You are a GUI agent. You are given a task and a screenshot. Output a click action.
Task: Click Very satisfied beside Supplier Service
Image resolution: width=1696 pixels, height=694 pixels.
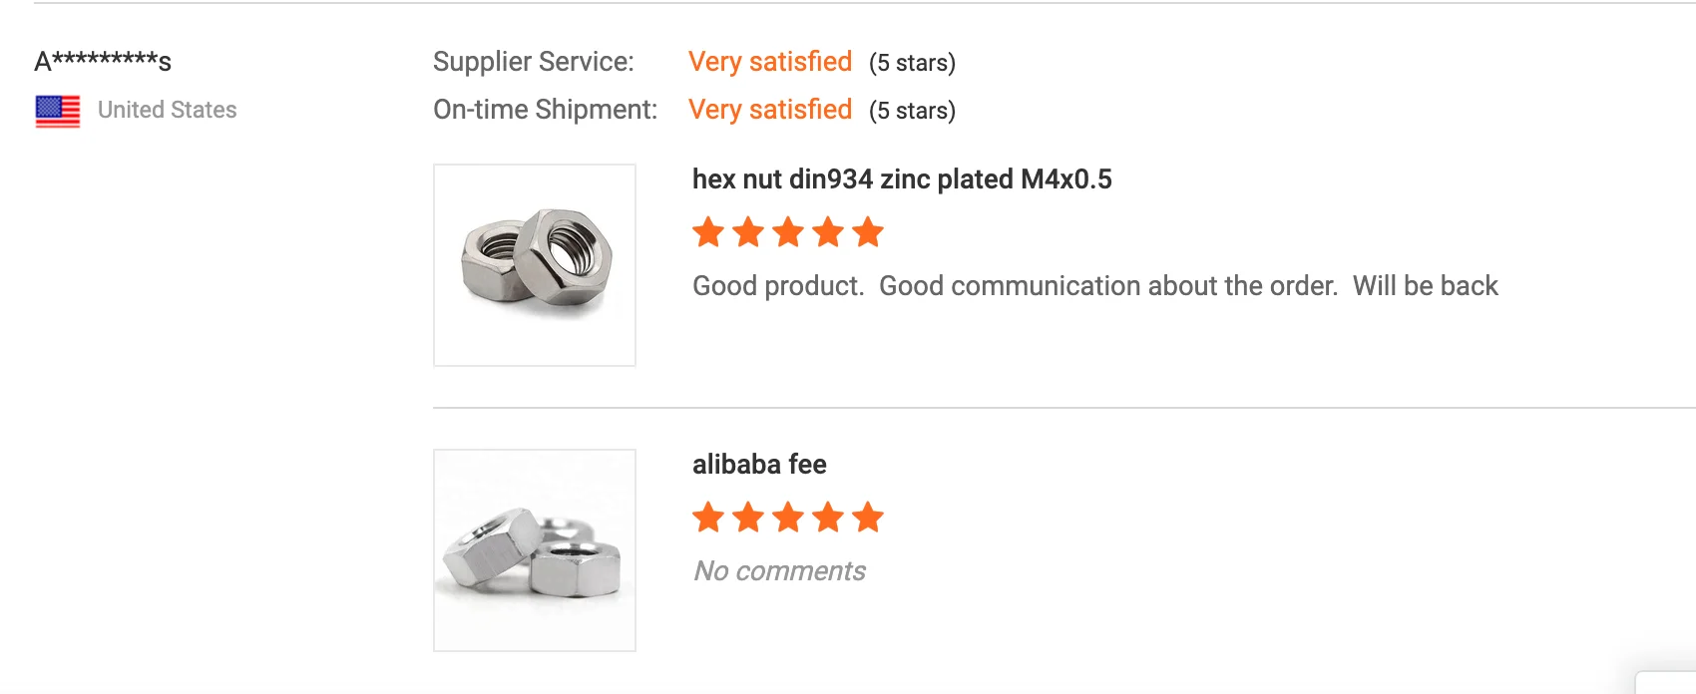click(770, 62)
